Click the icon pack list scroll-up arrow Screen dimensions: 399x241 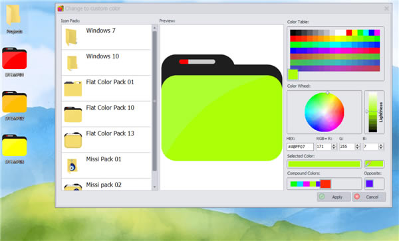tap(154, 27)
